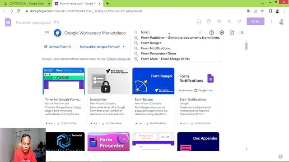The height and width of the screenshot is (162, 289).
Task: Open the Form Presenter add-on card
Action: tap(108, 142)
